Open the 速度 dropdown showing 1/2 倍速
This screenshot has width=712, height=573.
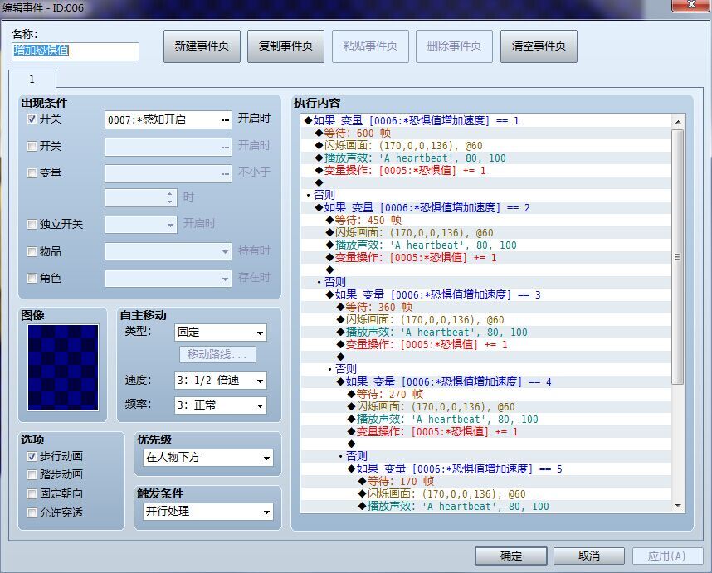[x=220, y=381]
